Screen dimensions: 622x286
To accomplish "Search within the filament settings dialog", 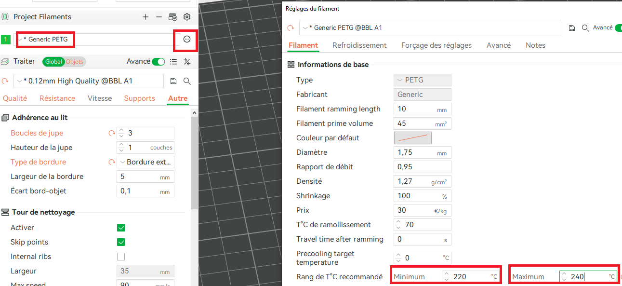I will (585, 28).
